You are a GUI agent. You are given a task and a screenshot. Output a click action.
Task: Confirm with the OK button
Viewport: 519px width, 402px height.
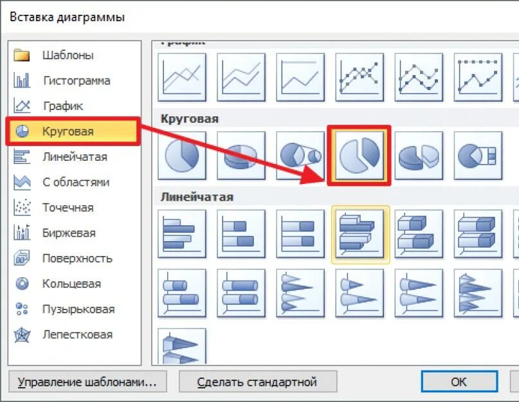tap(459, 382)
